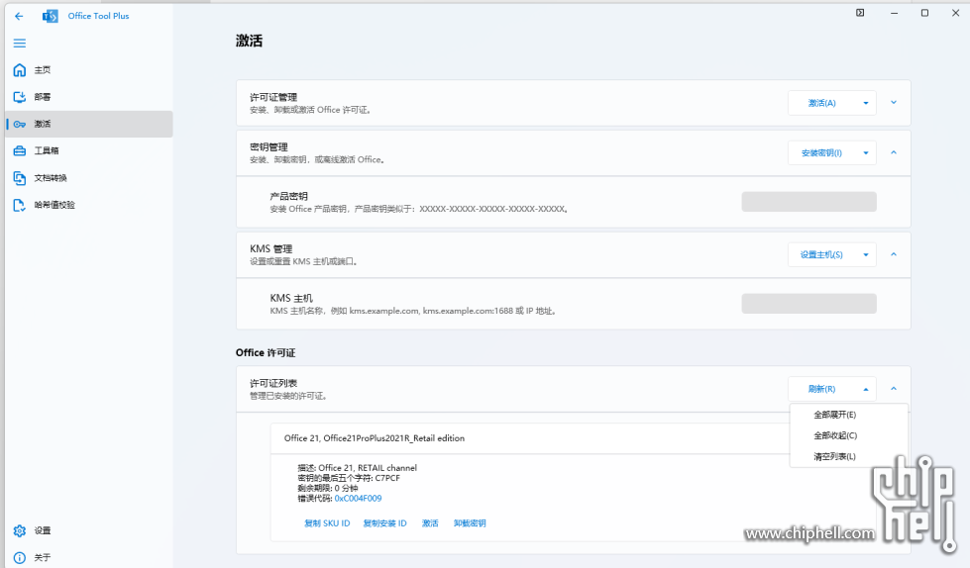Collapse the KMS 管理 section chevron
970x568 pixels.
point(894,254)
